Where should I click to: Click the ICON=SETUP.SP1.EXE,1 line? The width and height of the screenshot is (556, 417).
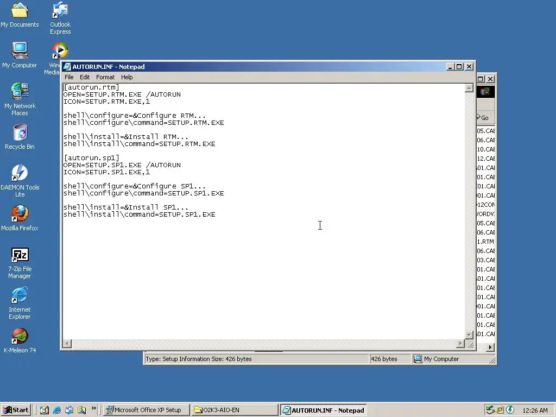pos(107,172)
